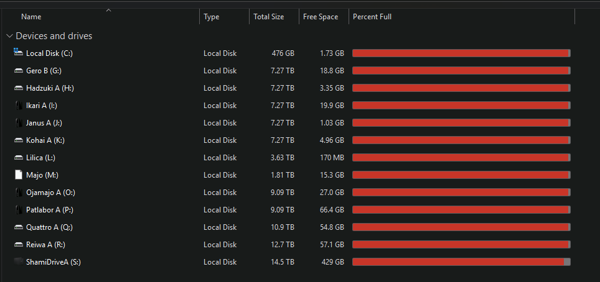Click the 1.81 TB total size value
600x282 pixels.
point(283,175)
